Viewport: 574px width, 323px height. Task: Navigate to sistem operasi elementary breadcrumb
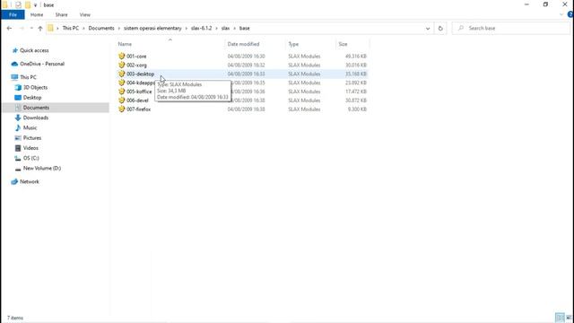152,28
